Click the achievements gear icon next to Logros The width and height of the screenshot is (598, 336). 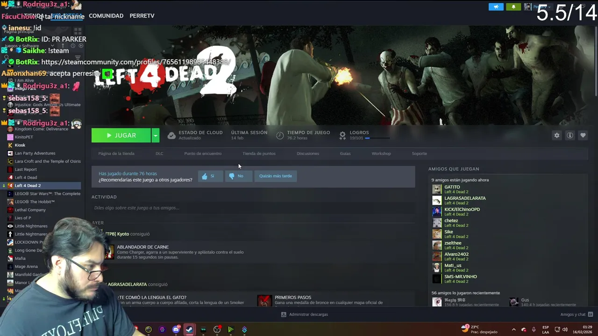point(342,135)
